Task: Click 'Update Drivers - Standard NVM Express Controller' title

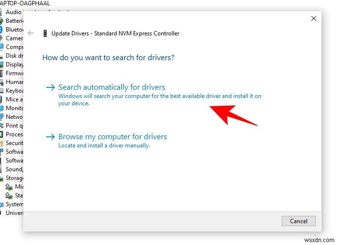Action: 116,33
